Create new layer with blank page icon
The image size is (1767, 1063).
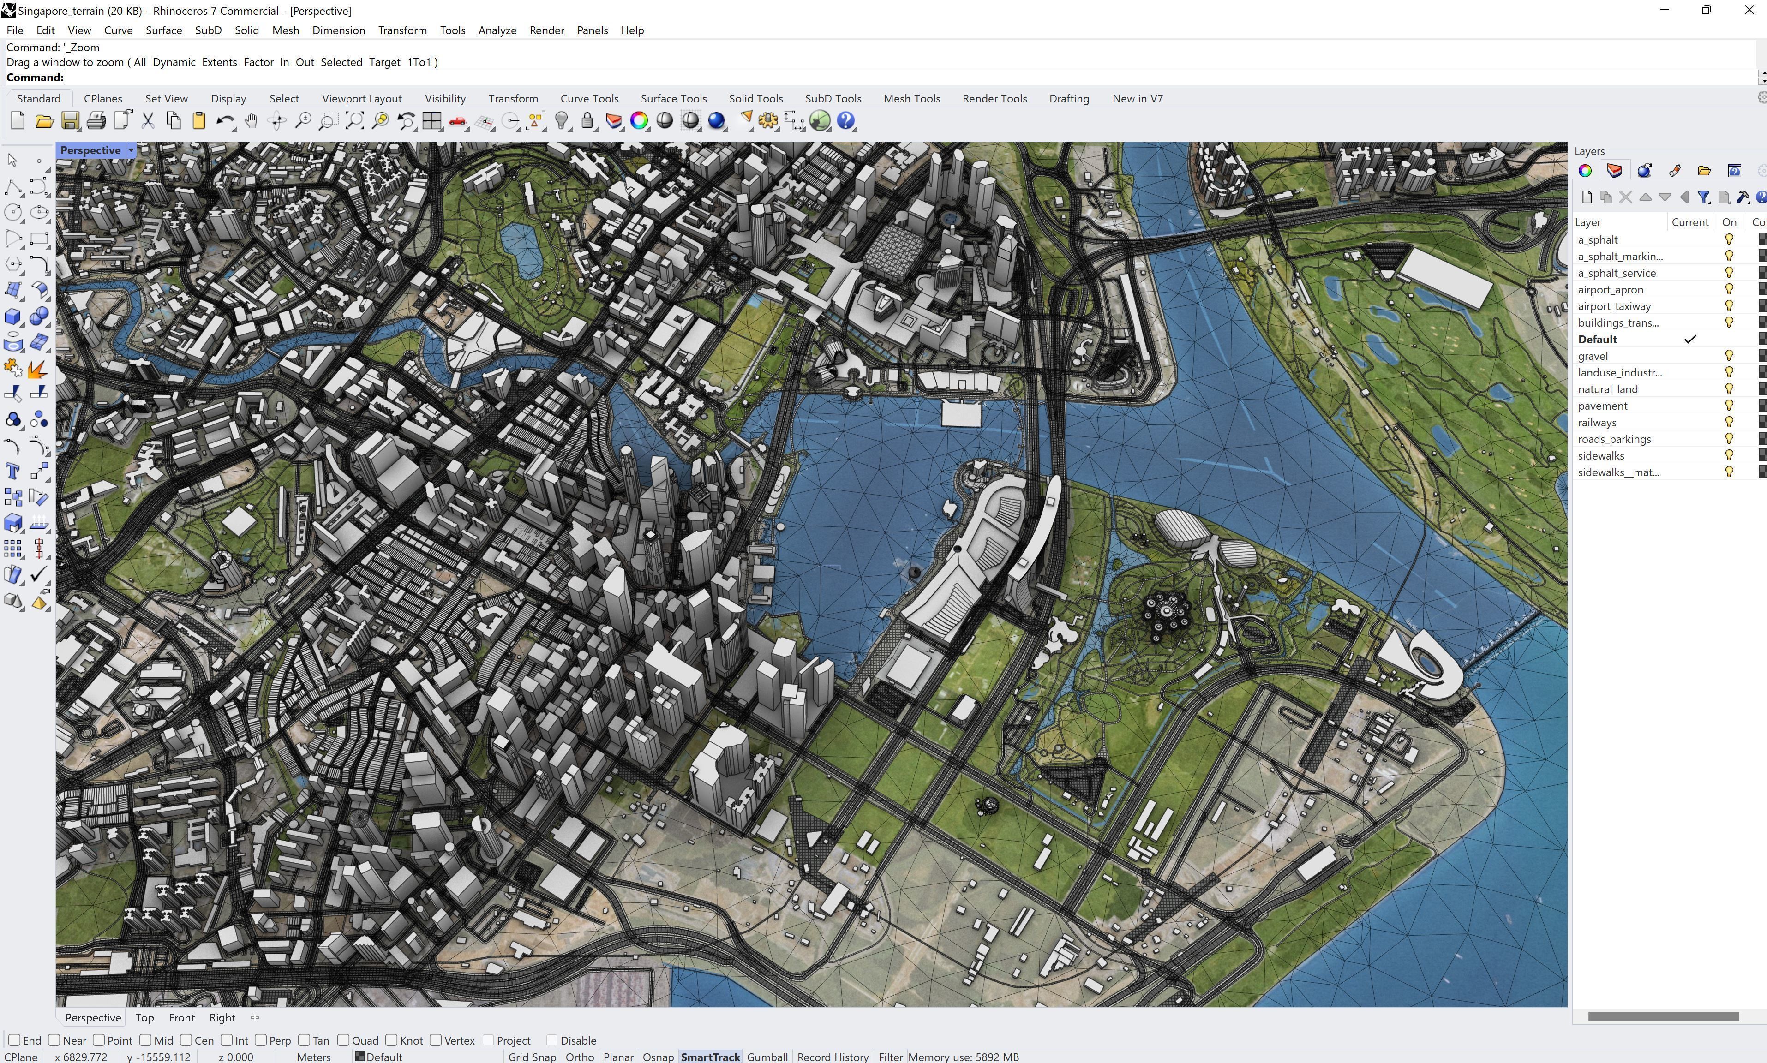click(1587, 197)
